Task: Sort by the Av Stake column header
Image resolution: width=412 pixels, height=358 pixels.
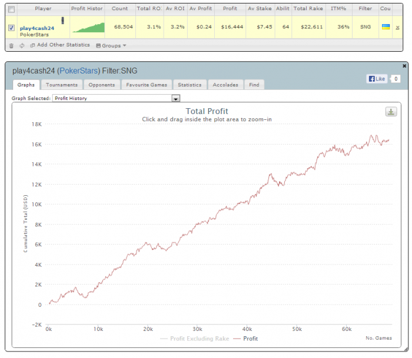Action: [260, 9]
